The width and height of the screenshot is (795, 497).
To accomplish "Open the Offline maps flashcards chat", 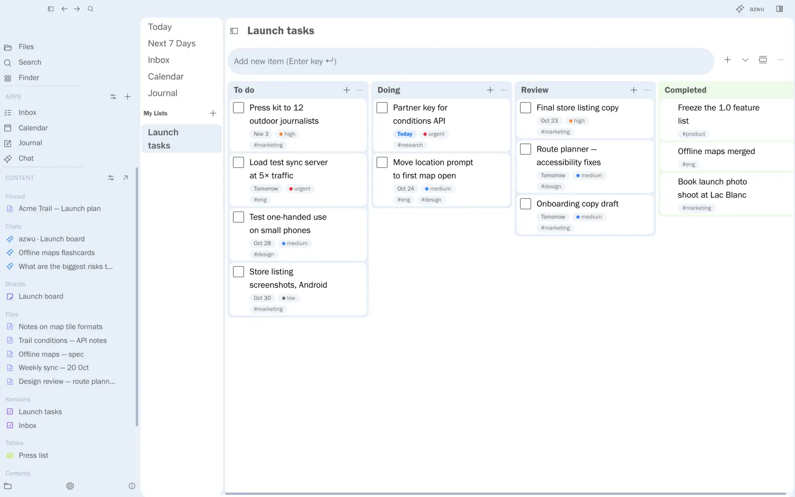I will 57,253.
